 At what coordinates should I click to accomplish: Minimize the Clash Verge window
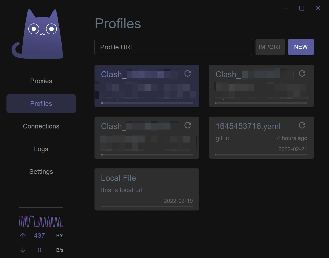[286, 8]
